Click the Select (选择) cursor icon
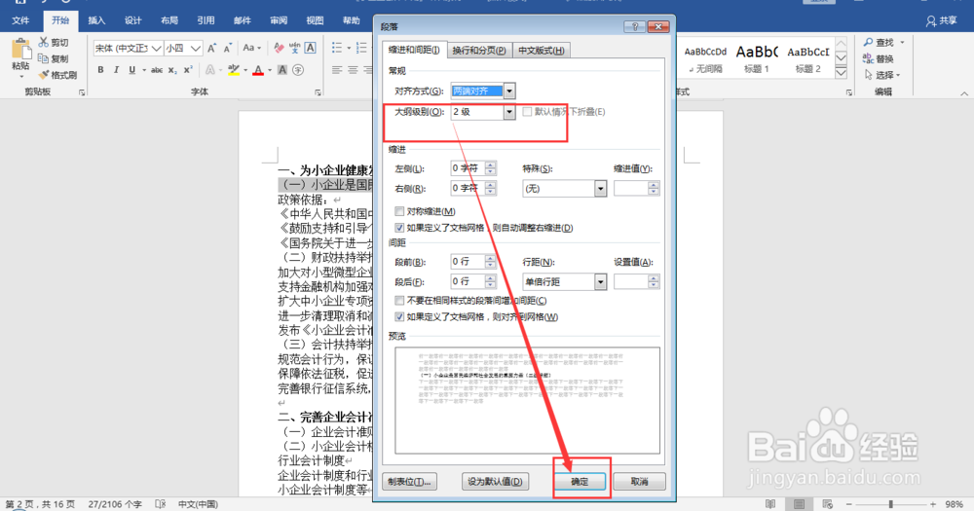 point(868,75)
